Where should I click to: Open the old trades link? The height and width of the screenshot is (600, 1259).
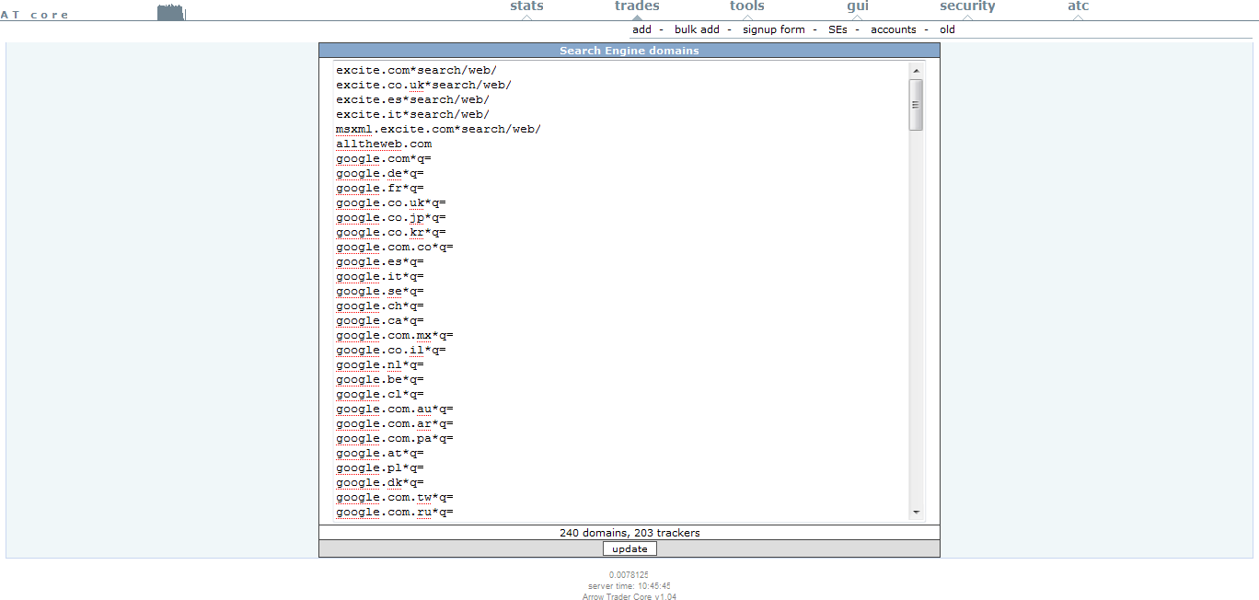click(x=947, y=29)
